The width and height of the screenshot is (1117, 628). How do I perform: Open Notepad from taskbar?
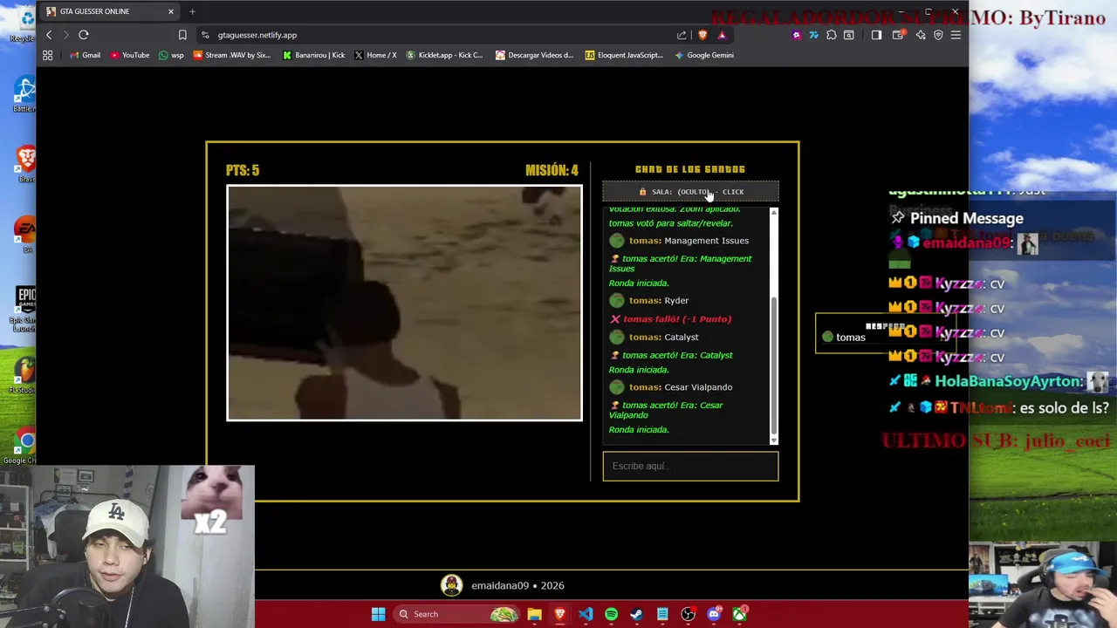click(662, 614)
